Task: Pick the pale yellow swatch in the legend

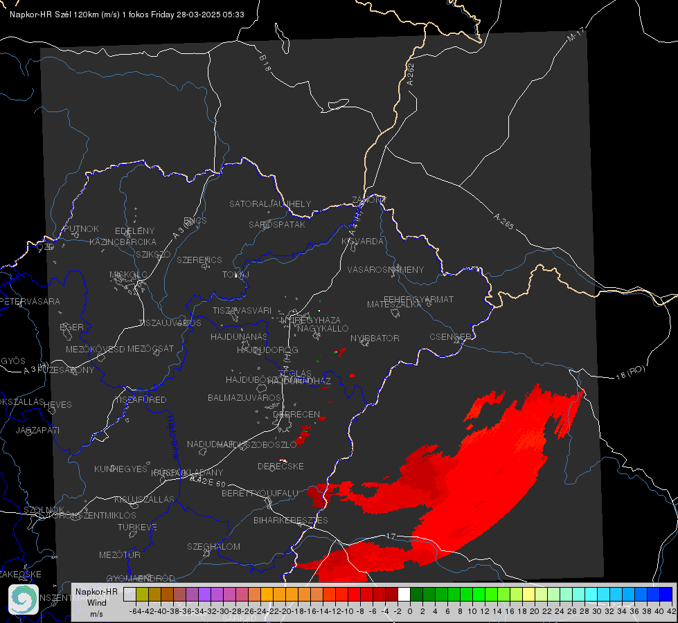Action: pyautogui.click(x=528, y=595)
